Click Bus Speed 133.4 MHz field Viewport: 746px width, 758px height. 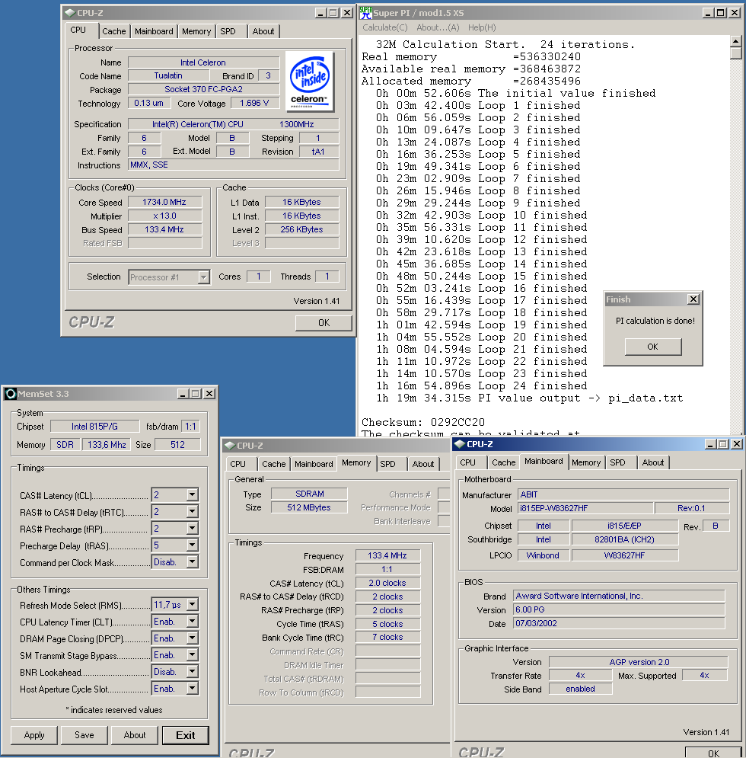coord(164,229)
